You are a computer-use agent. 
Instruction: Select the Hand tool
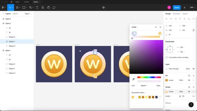48,7
